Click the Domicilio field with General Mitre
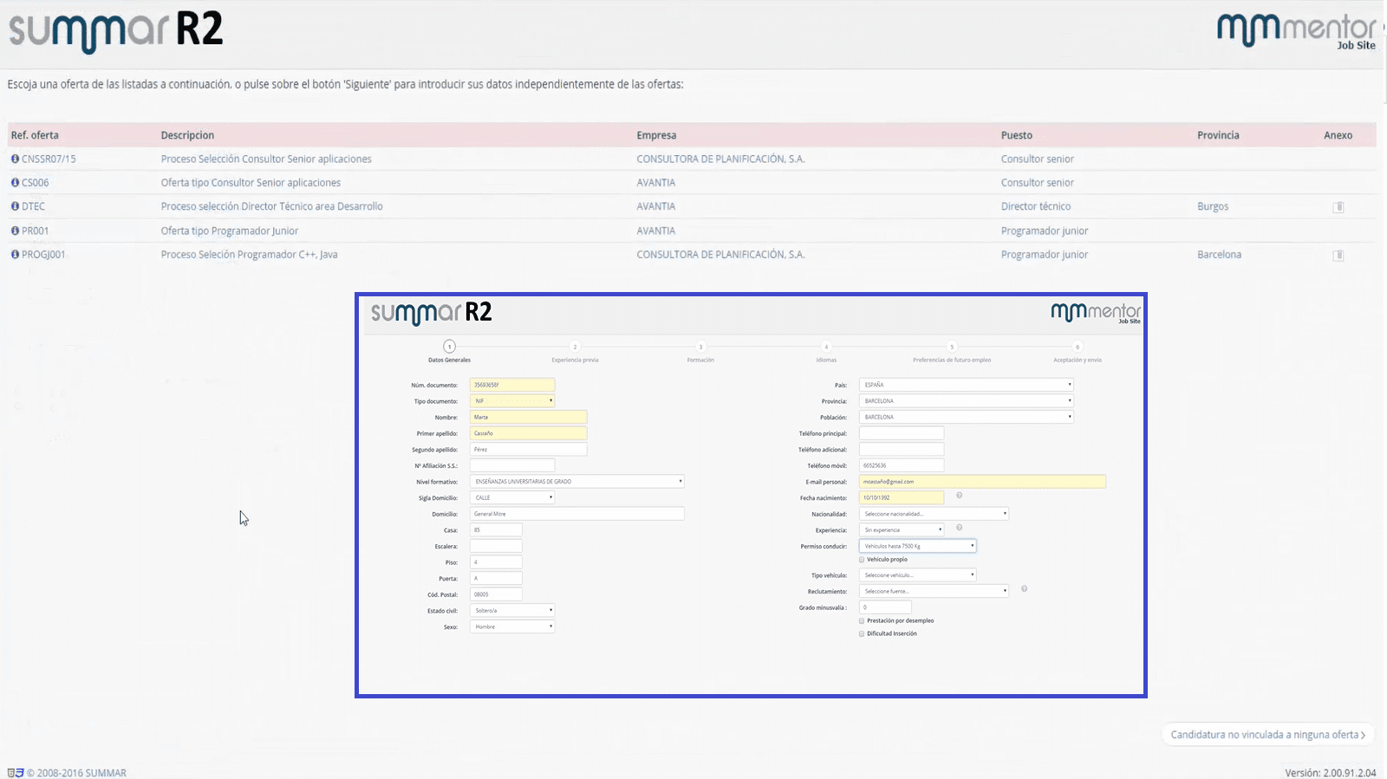 (x=577, y=514)
